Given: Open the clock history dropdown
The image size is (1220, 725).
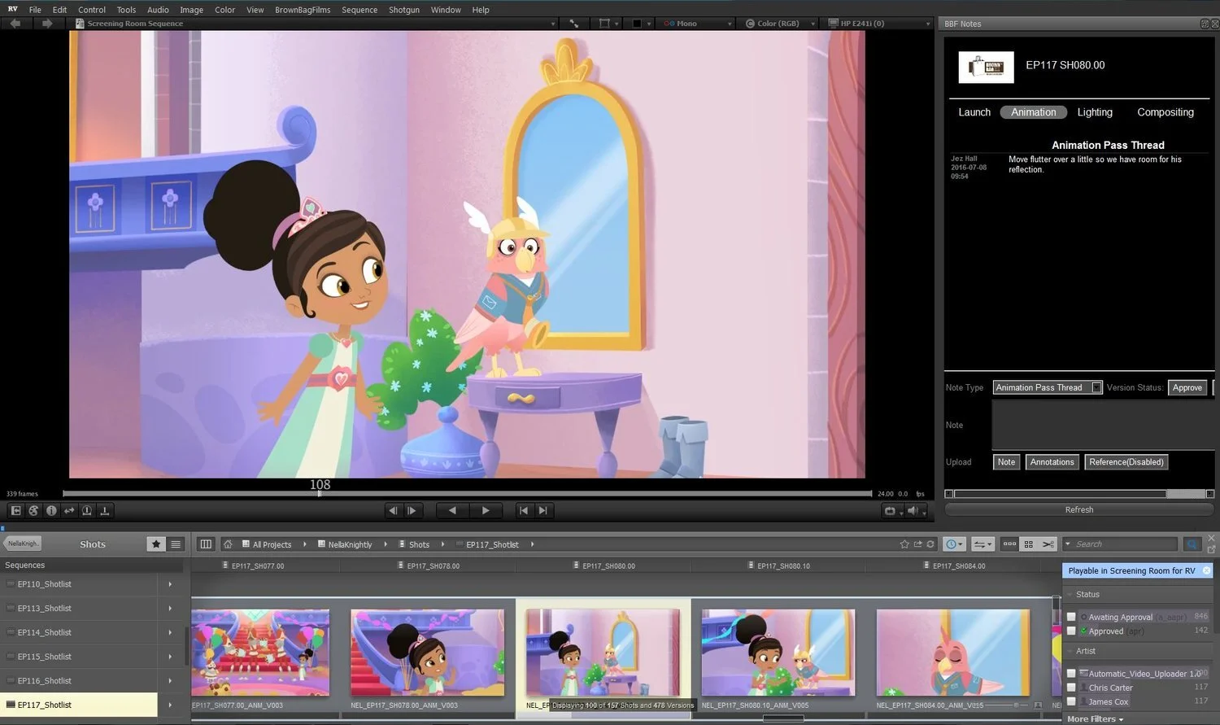Looking at the screenshot, I should pyautogui.click(x=955, y=544).
